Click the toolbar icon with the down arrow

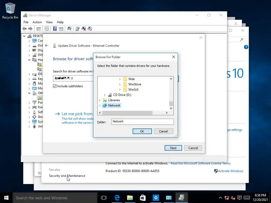coord(90,29)
